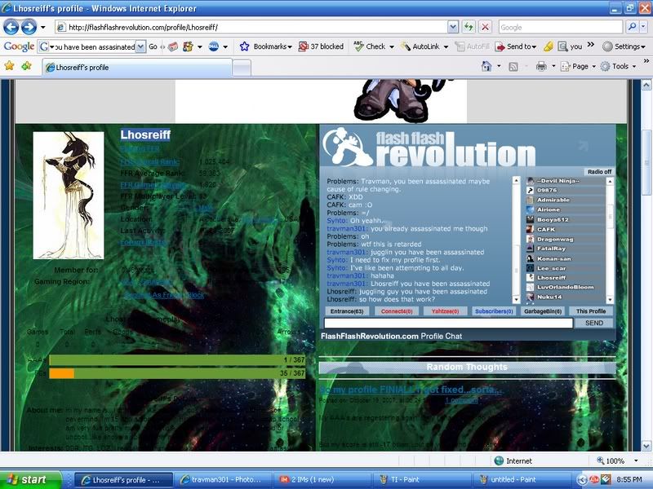653x489 pixels.
Task: Click the Refresh page icon
Action: [x=469, y=27]
